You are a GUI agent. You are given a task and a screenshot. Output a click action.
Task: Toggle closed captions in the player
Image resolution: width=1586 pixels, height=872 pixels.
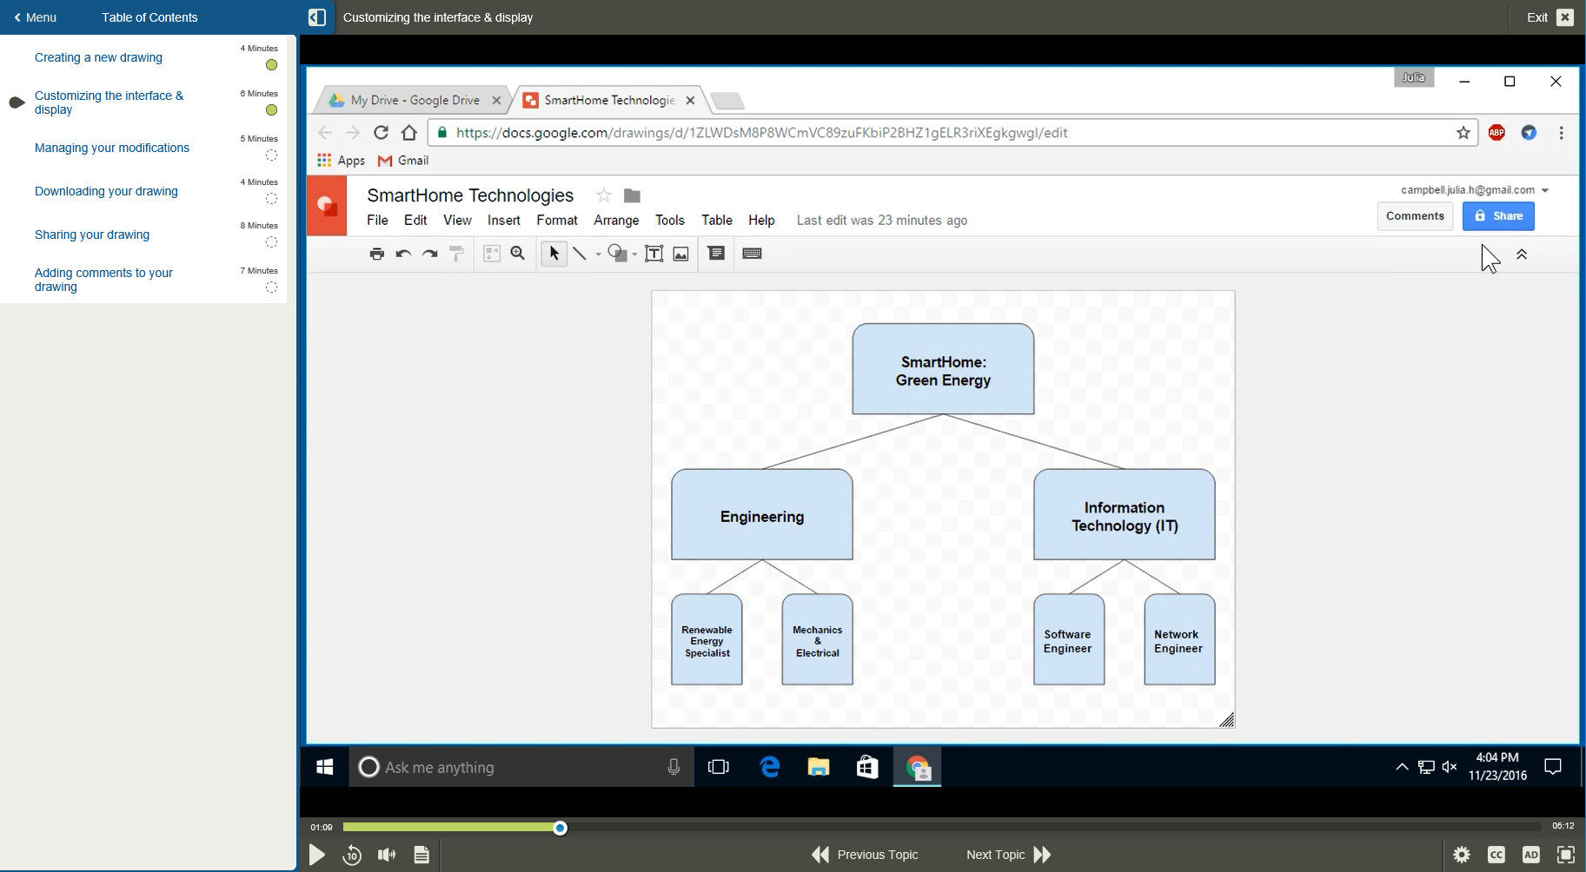pos(1496,855)
